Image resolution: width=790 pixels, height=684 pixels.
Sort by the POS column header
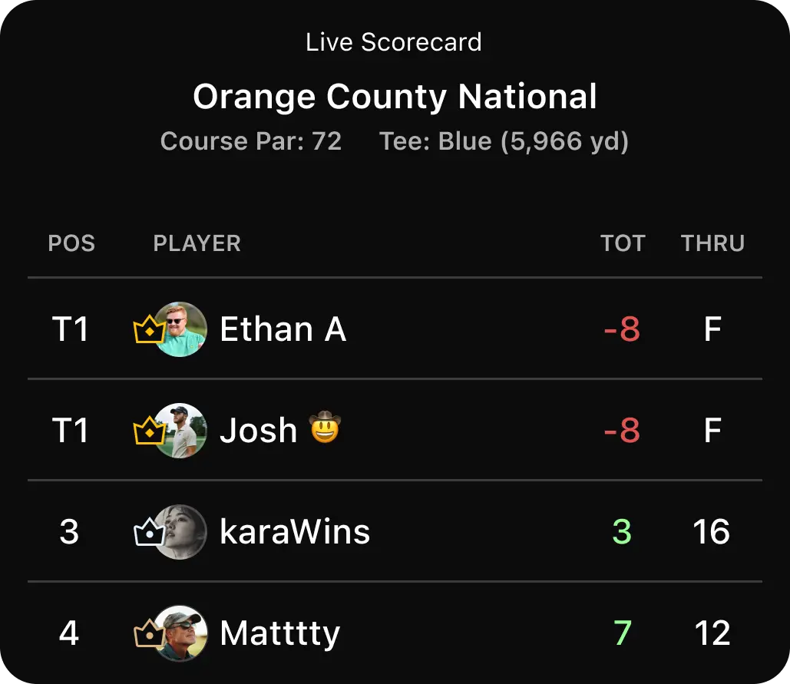[x=71, y=243]
